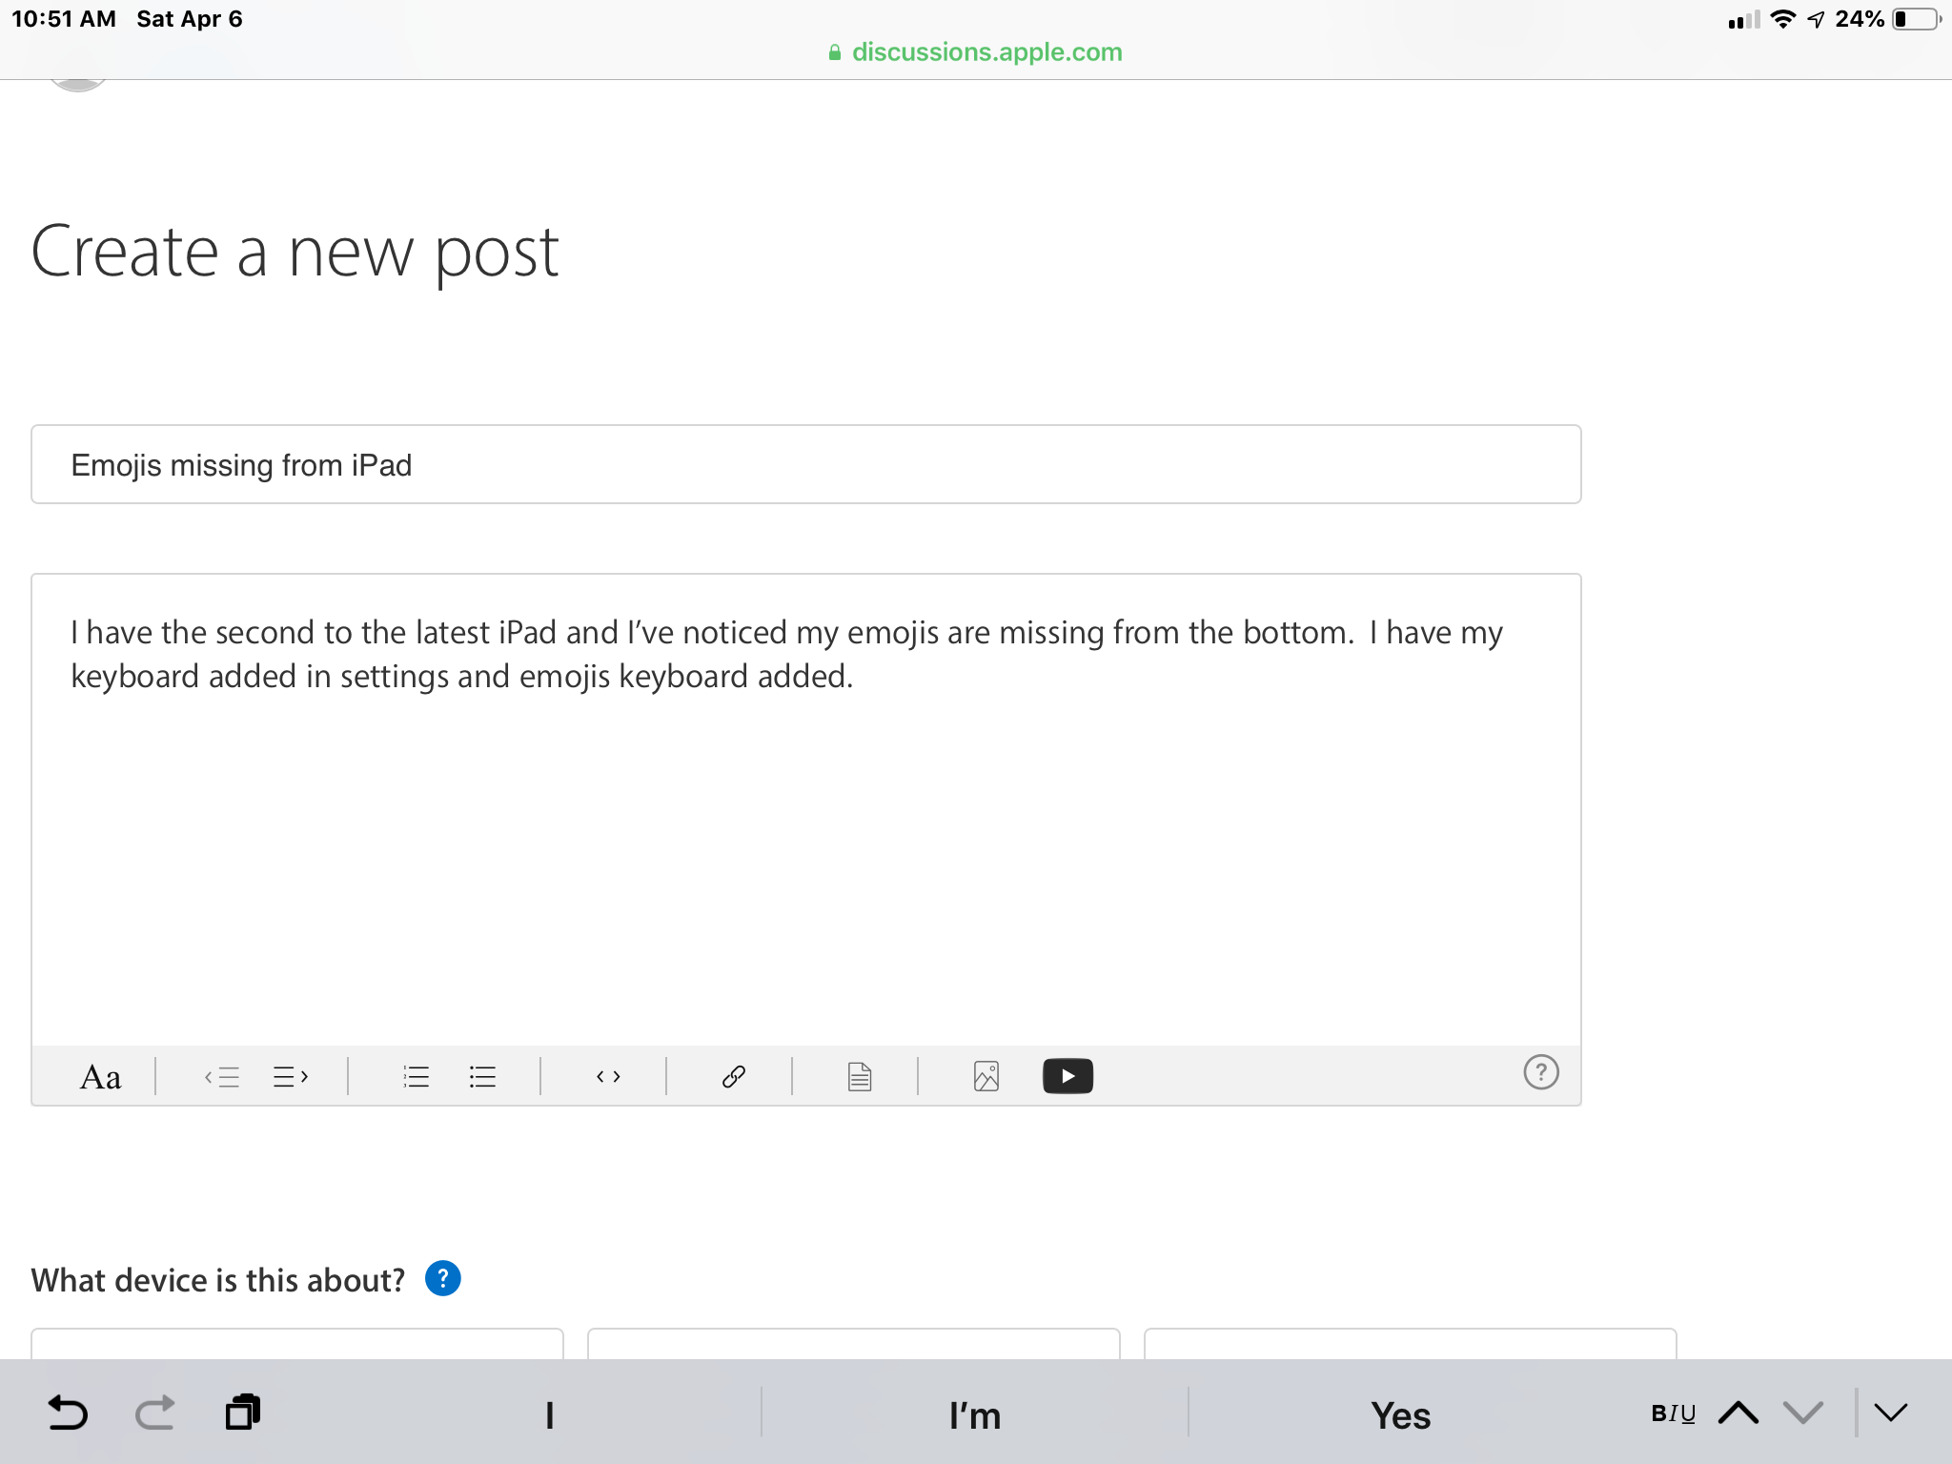Jump to previous field with up chevron
The height and width of the screenshot is (1464, 1952).
tap(1738, 1413)
